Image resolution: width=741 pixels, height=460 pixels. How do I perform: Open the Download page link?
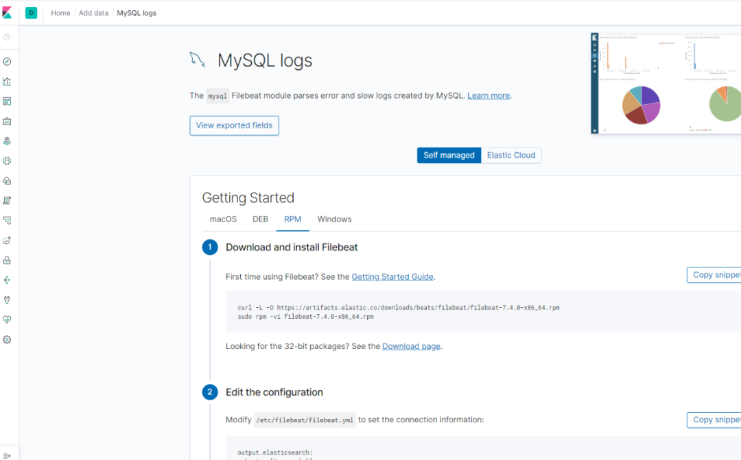(x=411, y=346)
